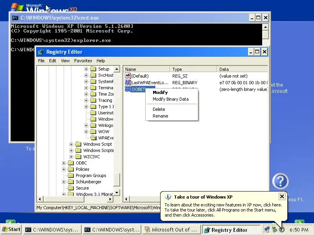
Task: Click the Secure folder icon
Action: click(71, 188)
